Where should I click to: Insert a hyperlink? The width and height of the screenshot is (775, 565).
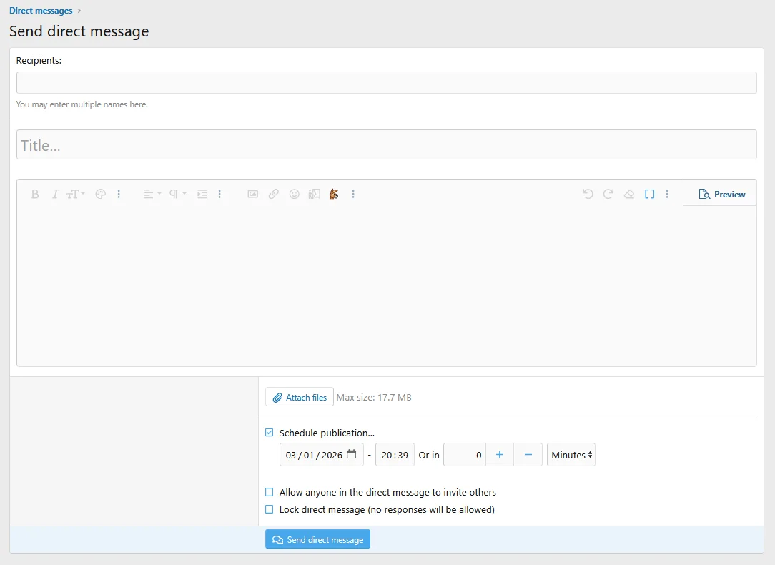click(x=274, y=194)
